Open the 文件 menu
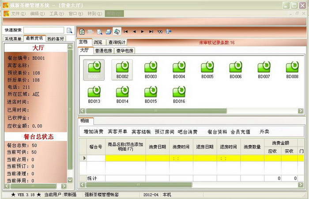Image resolution: width=309 pixels, height=199 pixels. point(19,14)
